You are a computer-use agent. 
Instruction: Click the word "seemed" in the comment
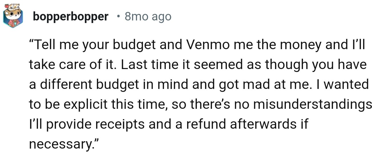[x=210, y=65]
